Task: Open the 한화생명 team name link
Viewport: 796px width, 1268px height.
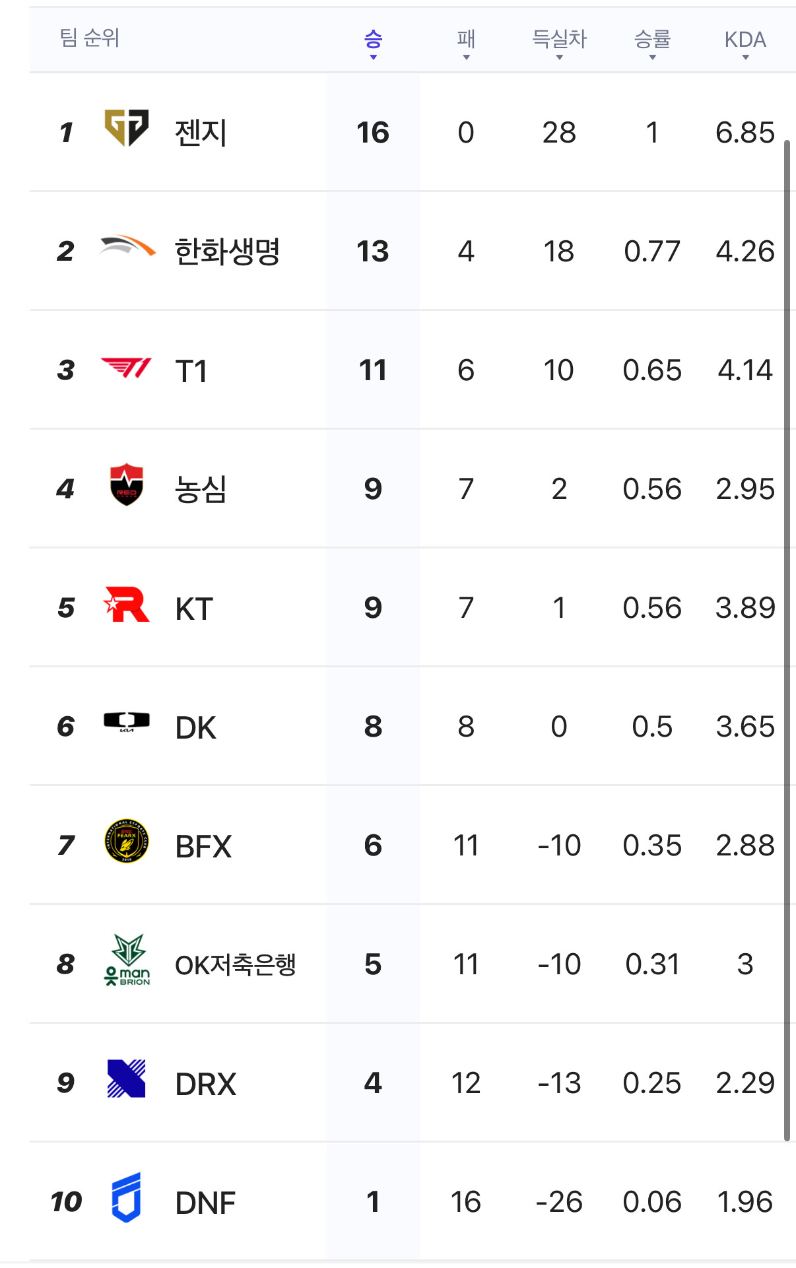Action: click(x=227, y=251)
